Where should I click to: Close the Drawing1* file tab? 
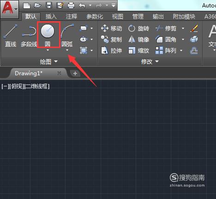(x=59, y=73)
